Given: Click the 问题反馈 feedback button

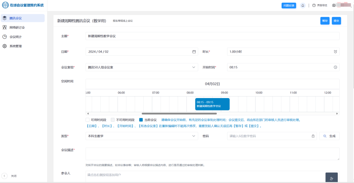Looking at the screenshot, I should (x=289, y=6).
